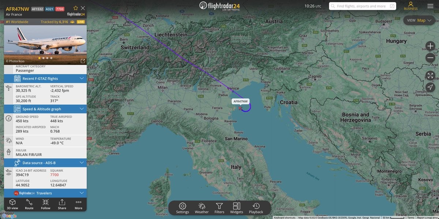Screen dimensions: 439x219
Task: Open the More options menu
Action: pyautogui.click(x=79, y=204)
